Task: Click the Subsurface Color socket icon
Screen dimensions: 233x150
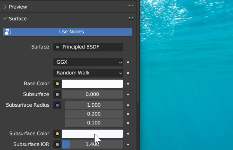Action: (x=57, y=134)
